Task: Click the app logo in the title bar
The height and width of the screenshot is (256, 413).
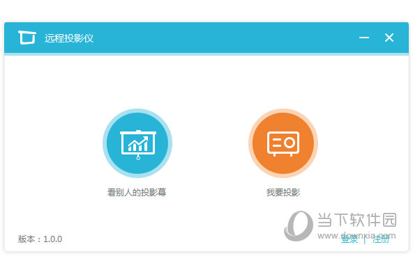Action: click(27, 38)
